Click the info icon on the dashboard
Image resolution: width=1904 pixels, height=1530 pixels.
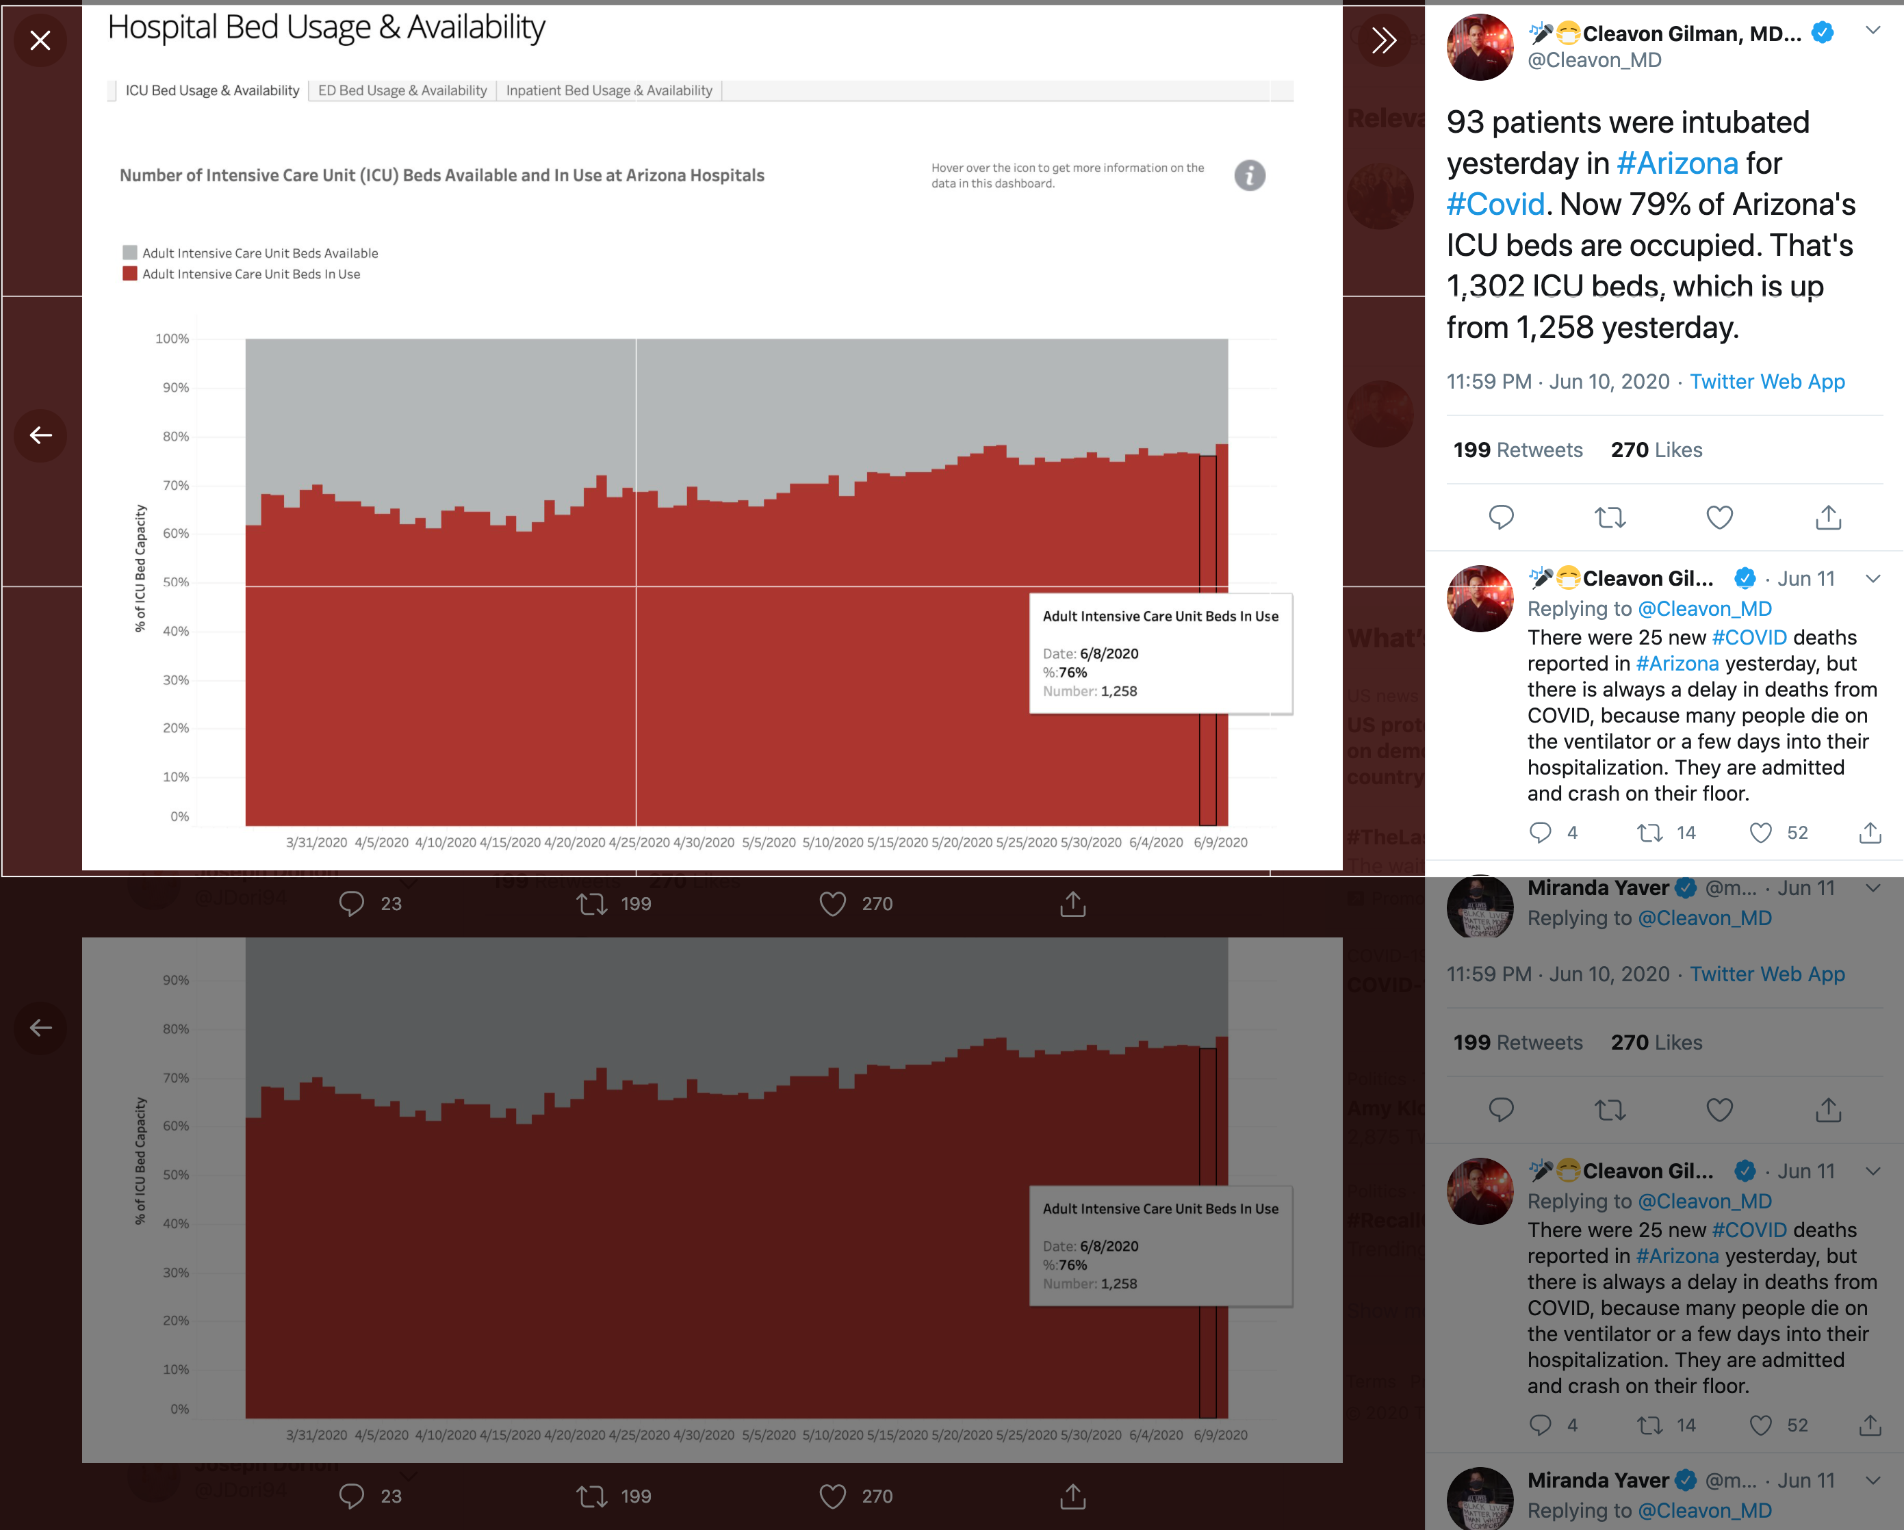[x=1249, y=176]
